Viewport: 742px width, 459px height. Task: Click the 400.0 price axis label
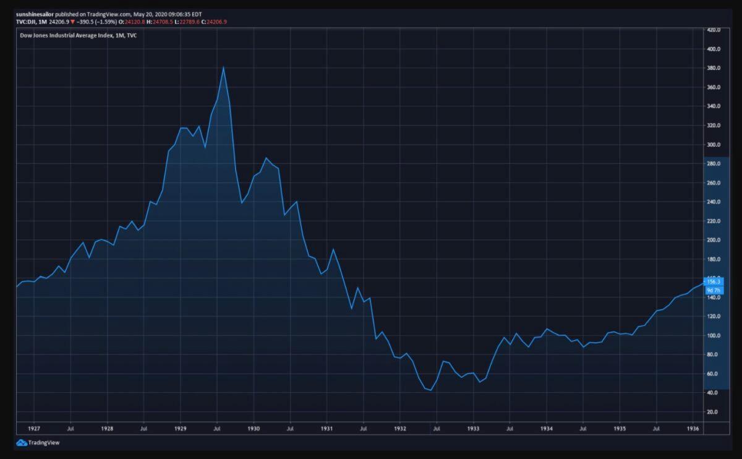(x=714, y=49)
